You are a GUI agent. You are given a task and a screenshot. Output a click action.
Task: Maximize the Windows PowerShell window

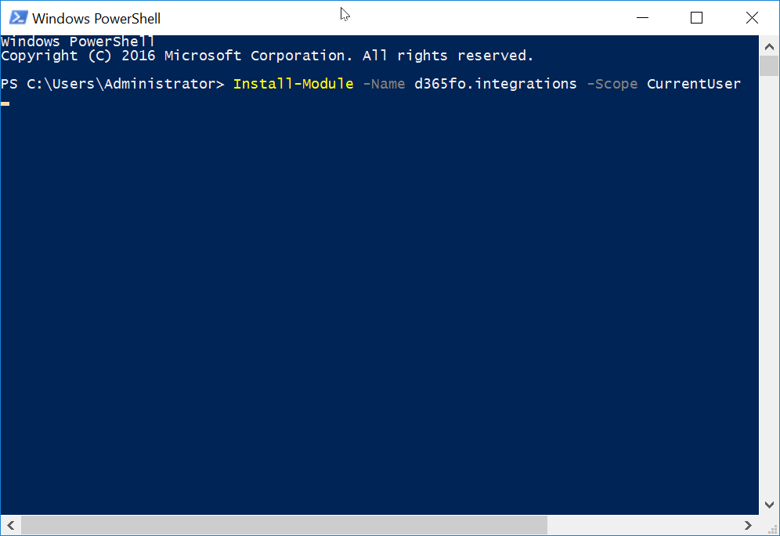coord(696,17)
